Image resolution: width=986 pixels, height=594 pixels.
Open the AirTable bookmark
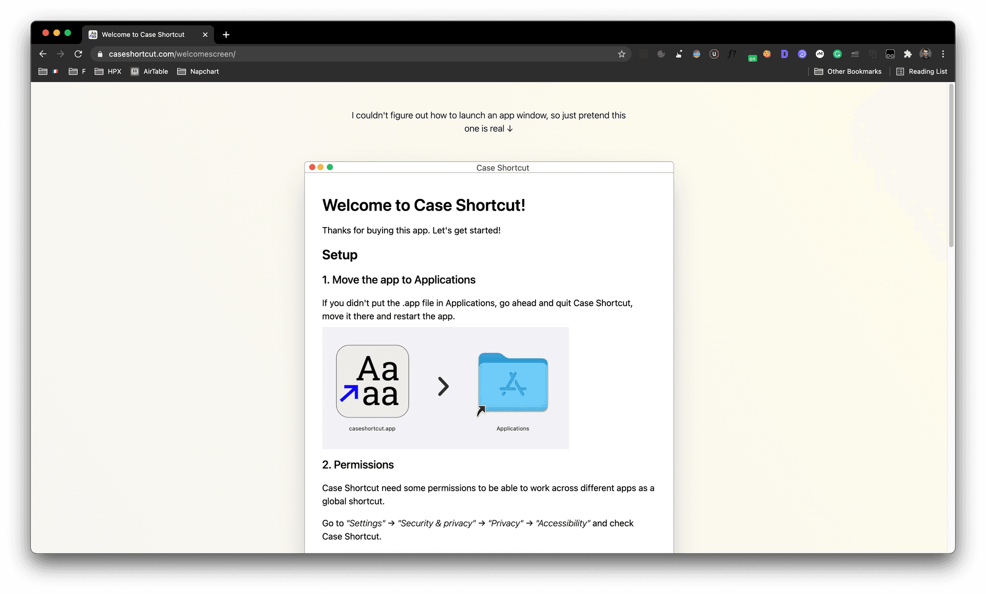149,71
